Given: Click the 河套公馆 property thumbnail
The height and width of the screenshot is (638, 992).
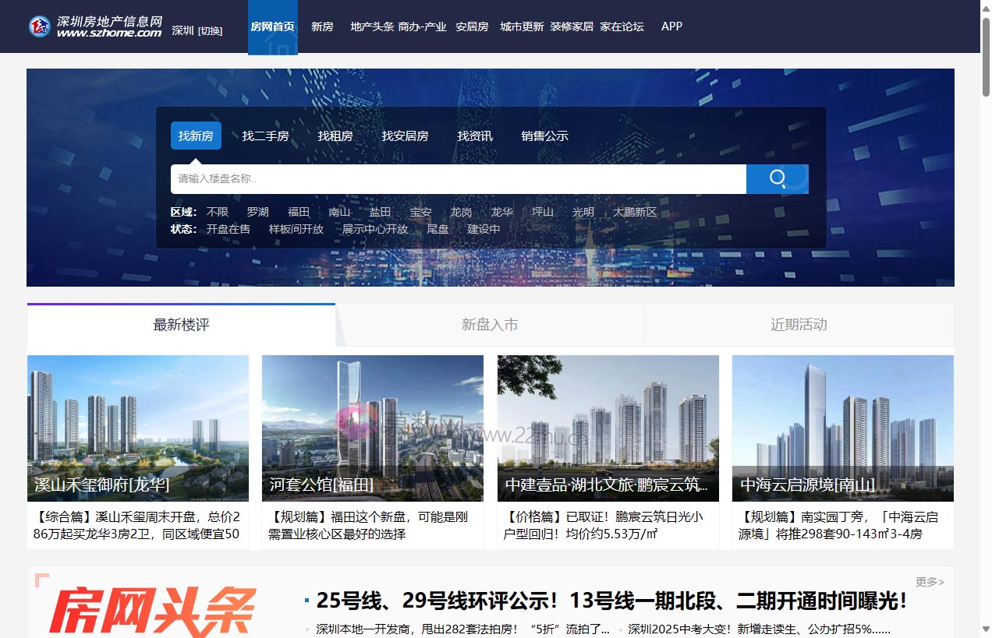Looking at the screenshot, I should (372, 428).
